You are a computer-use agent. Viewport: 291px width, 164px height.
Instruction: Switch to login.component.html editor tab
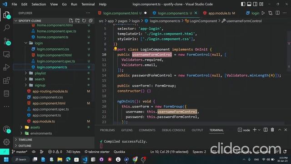[x=120, y=13]
